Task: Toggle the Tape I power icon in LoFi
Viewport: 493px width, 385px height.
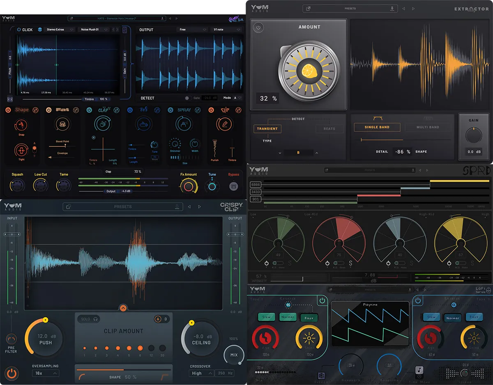Action: tap(322, 301)
